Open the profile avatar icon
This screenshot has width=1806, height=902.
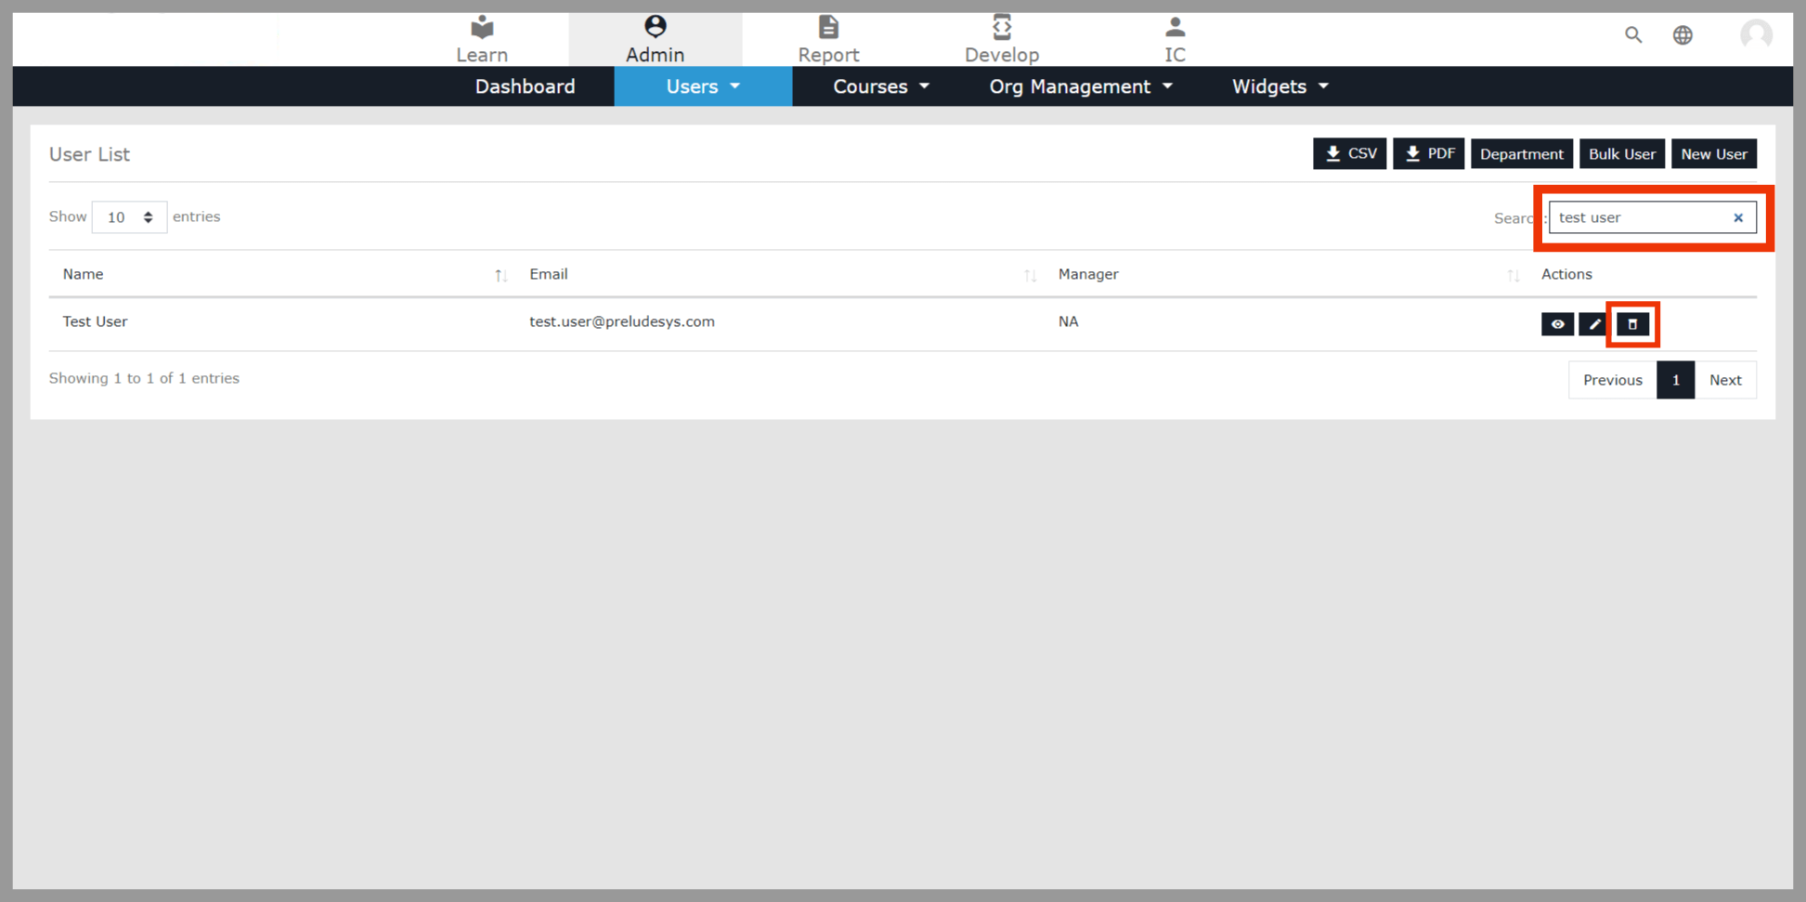[1755, 35]
